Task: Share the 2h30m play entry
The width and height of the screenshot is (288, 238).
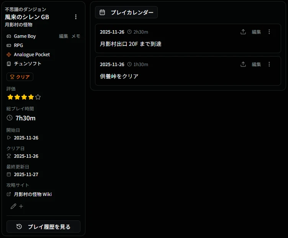Action: pos(243,32)
